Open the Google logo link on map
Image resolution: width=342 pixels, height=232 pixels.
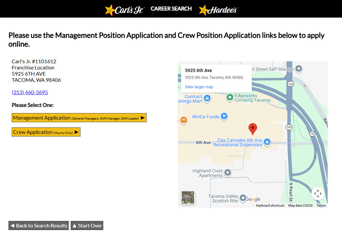(x=252, y=199)
